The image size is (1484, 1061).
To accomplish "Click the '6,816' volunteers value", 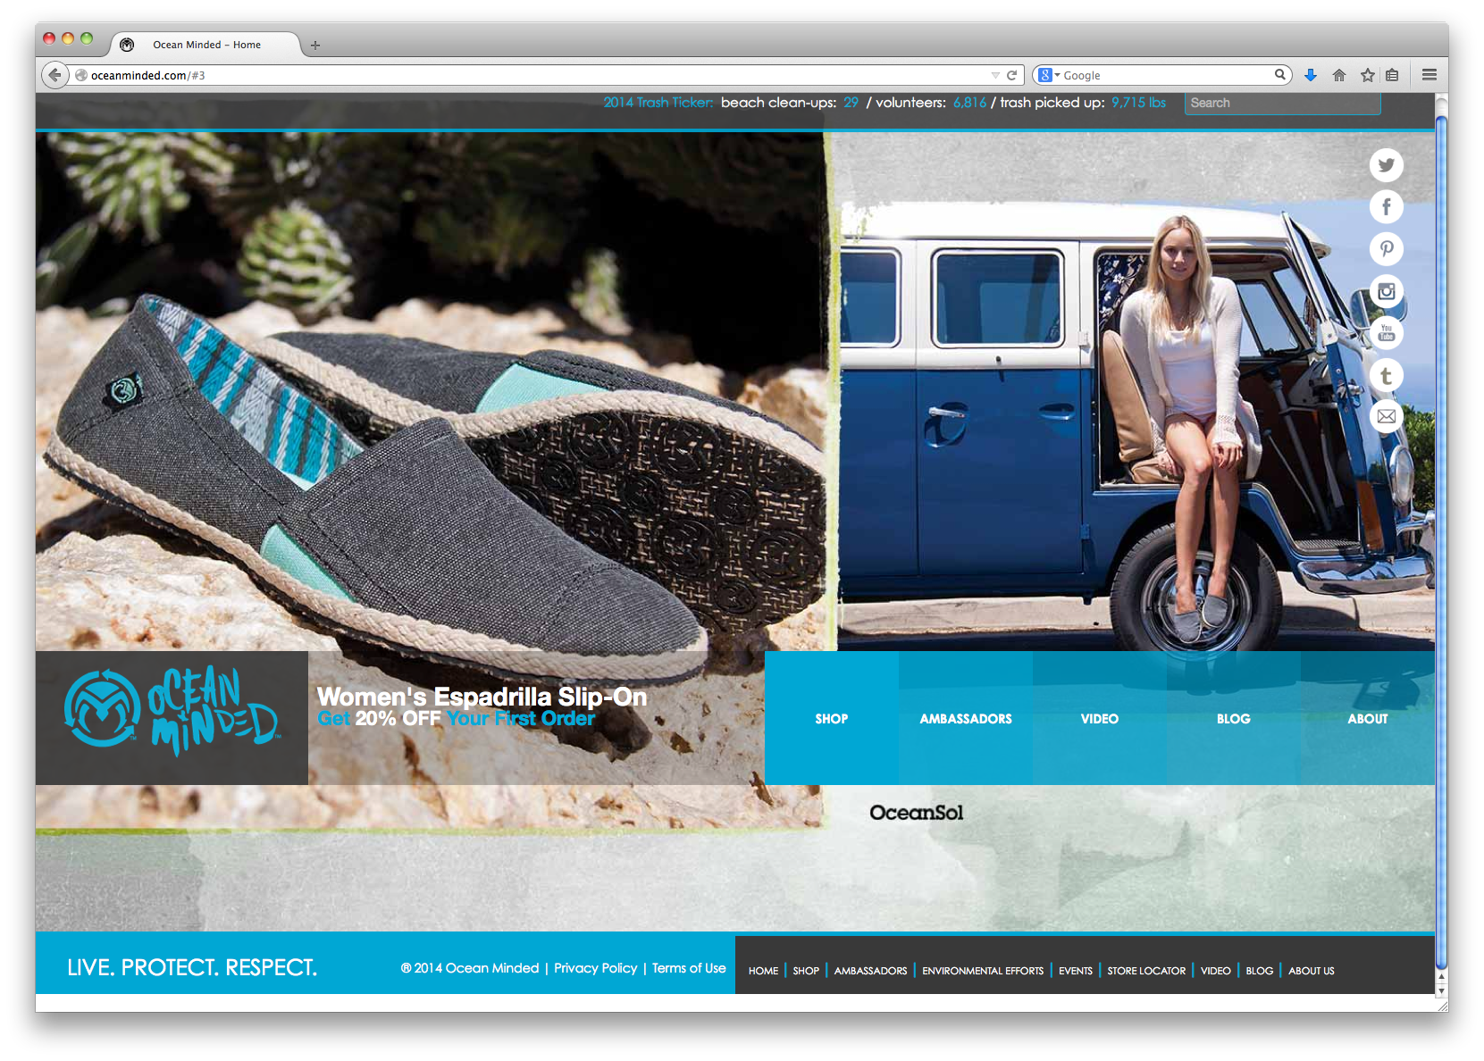I will (969, 103).
